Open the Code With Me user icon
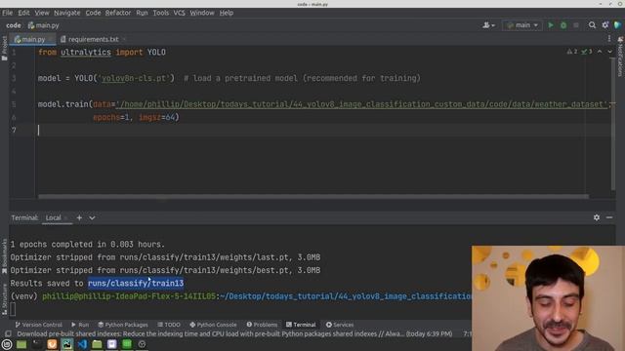 tap(488, 25)
